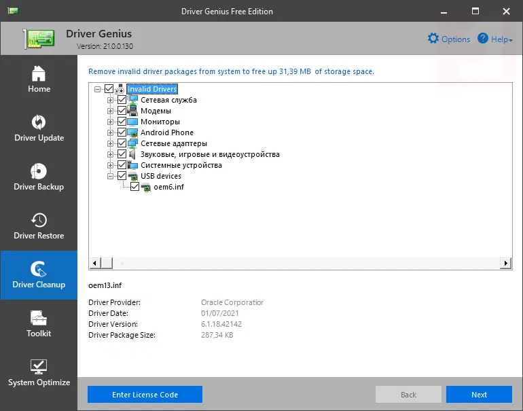Collapse the Invalid Drivers root node
This screenshot has height=411, width=523.
97,89
